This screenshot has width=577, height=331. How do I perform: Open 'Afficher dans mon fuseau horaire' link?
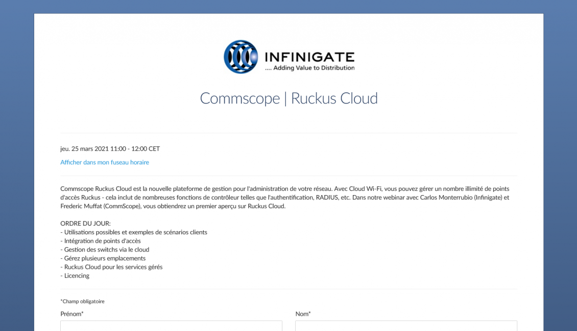[105, 162]
